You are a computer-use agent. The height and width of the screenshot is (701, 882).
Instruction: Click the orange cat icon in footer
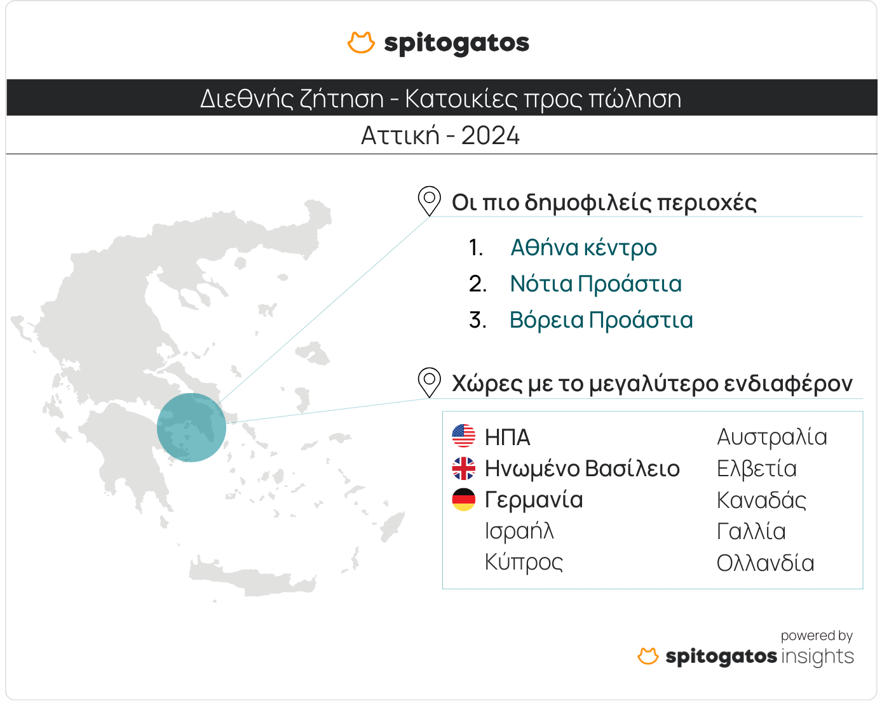click(648, 656)
